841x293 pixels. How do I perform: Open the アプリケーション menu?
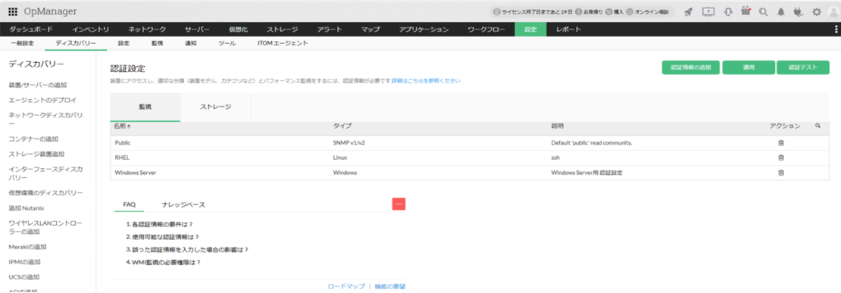pos(424,30)
